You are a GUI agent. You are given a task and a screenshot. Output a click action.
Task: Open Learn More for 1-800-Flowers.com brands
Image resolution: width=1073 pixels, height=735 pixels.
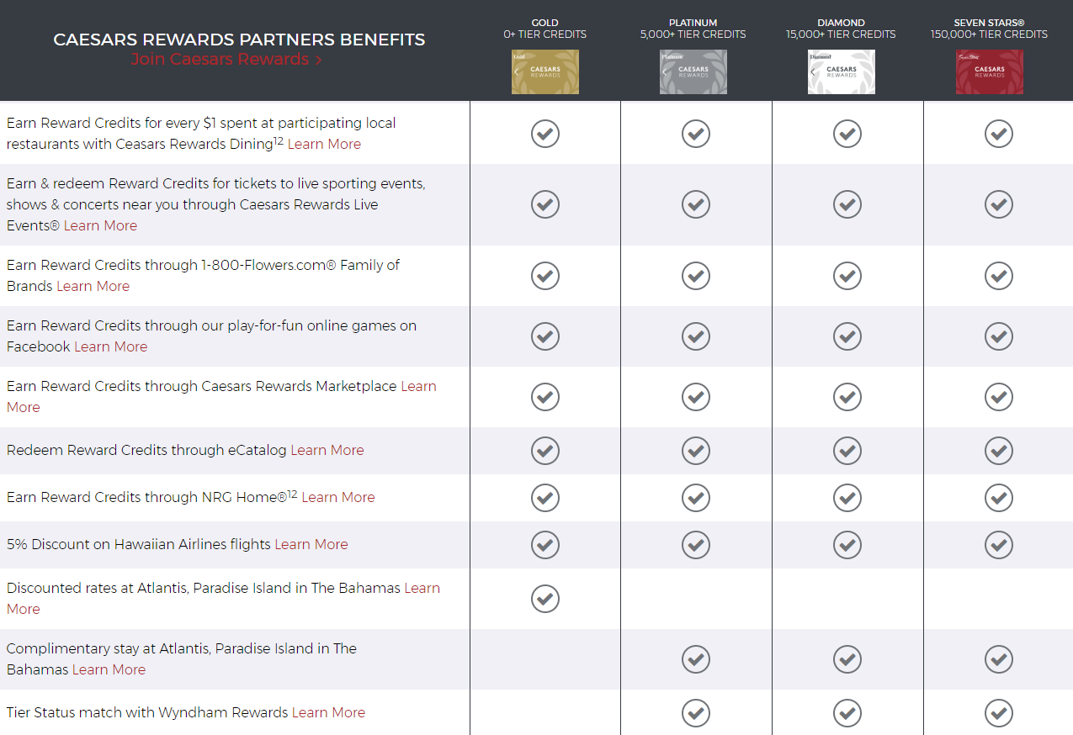point(93,286)
